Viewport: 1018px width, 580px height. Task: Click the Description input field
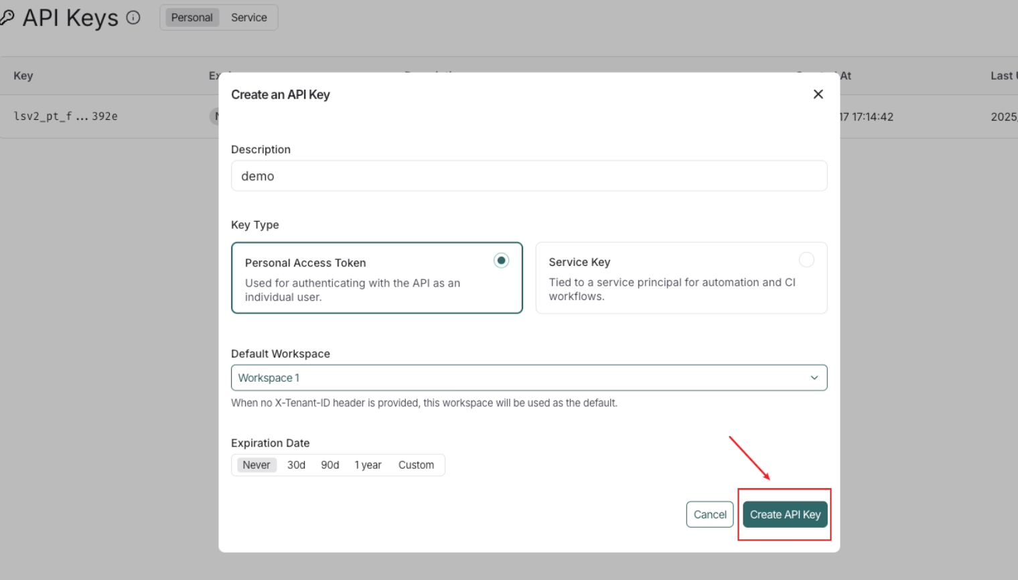528,176
